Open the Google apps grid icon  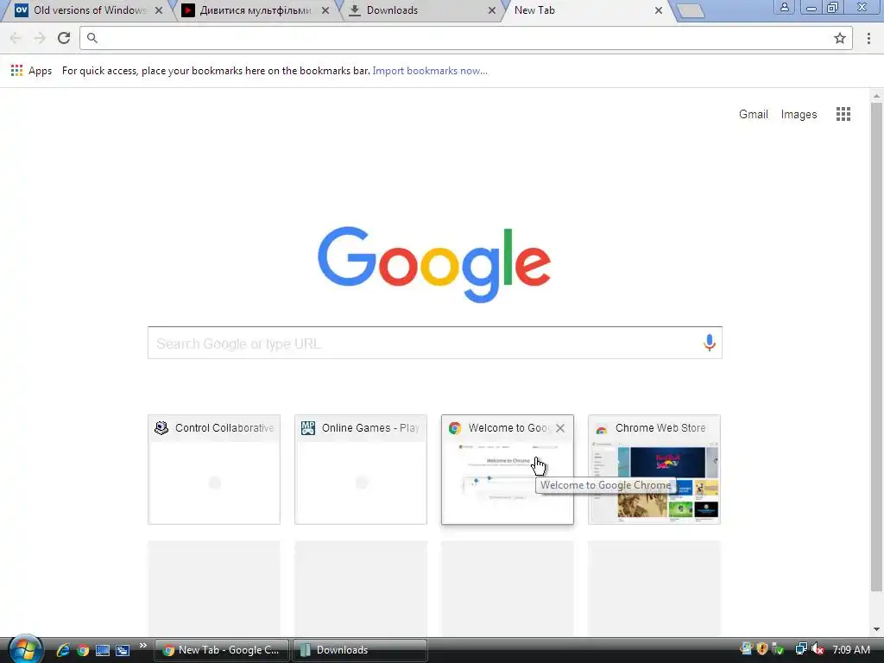pyautogui.click(x=843, y=115)
